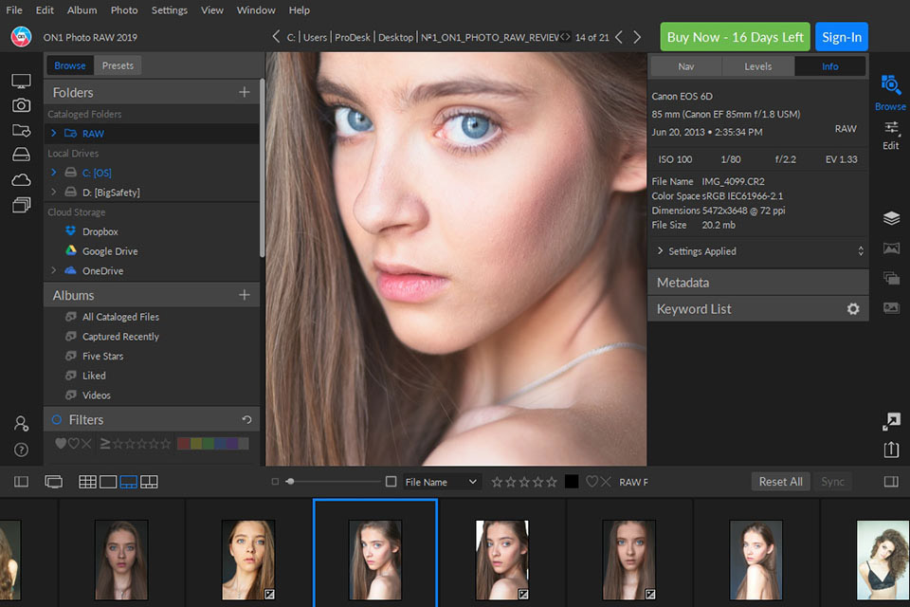Image resolution: width=910 pixels, height=607 pixels.
Task: Select the filmstrip view layout
Action: (x=128, y=482)
